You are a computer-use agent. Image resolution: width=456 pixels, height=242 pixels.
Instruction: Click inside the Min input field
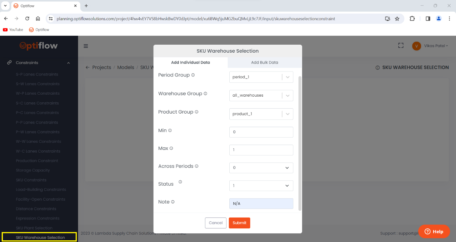tap(261, 132)
